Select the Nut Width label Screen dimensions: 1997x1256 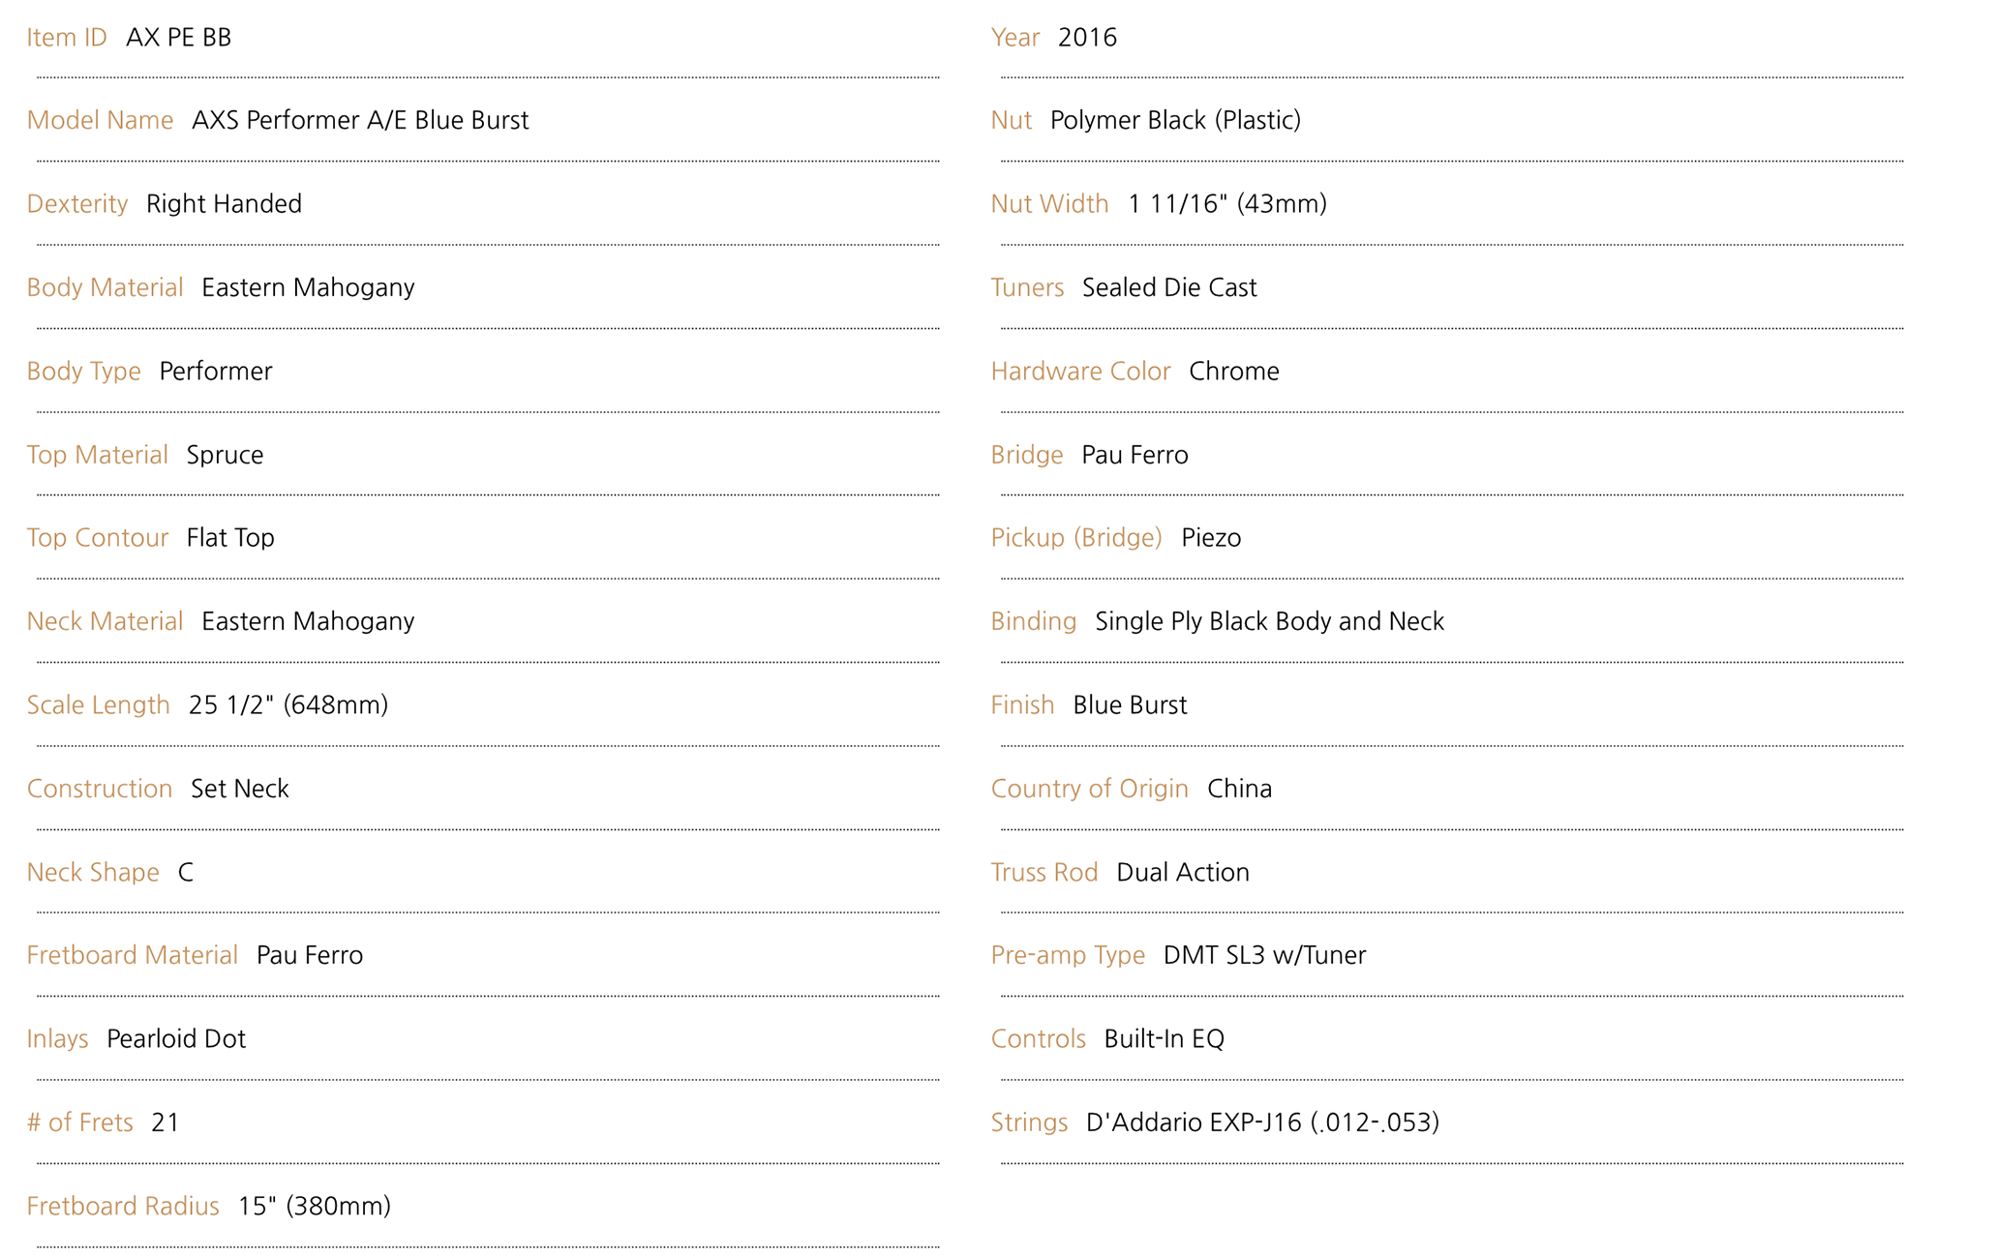coord(1049,204)
